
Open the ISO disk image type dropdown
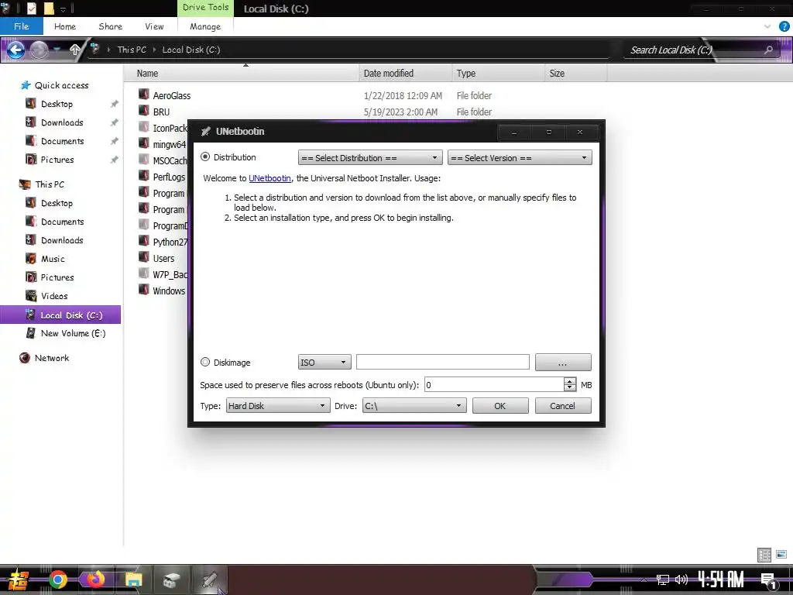click(x=324, y=363)
